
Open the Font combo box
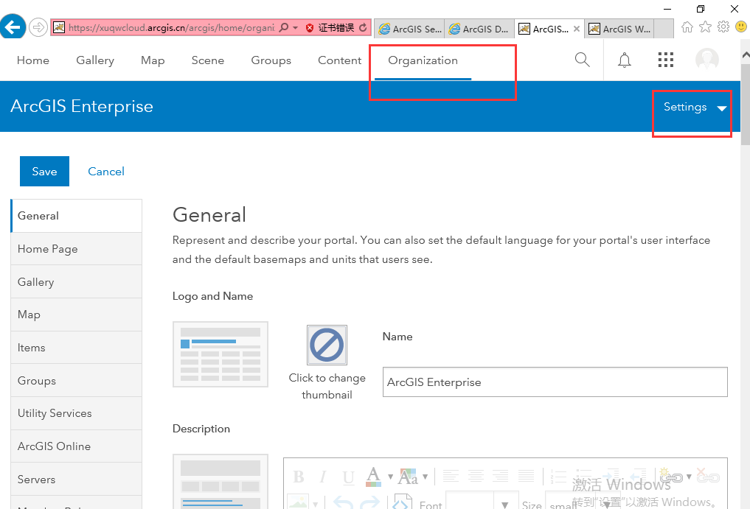coord(482,500)
